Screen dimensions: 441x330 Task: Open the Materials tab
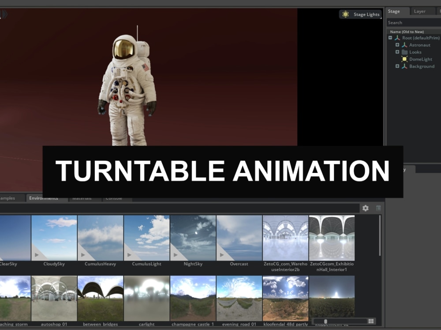pyautogui.click(x=83, y=198)
